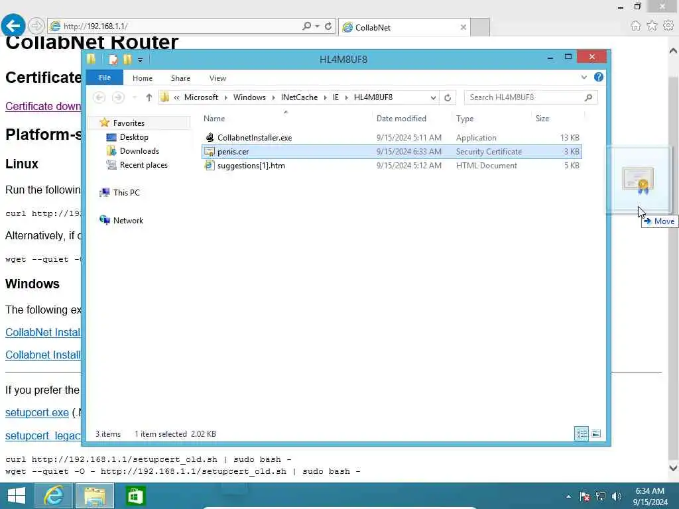Open Downloads in Favorites
Viewport: 679px width, 509px height.
(x=139, y=151)
